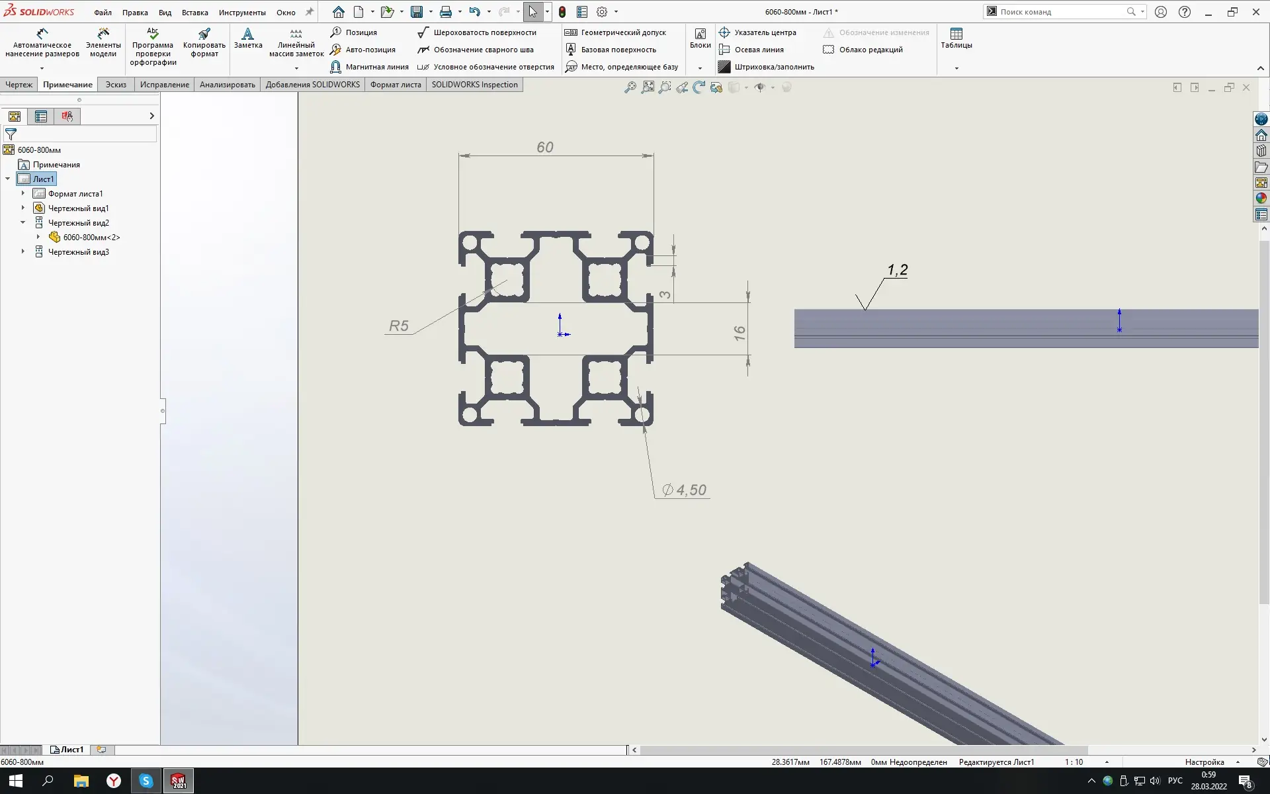1270x794 pixels.
Task: Click the Настройка status bar button
Action: (1204, 762)
